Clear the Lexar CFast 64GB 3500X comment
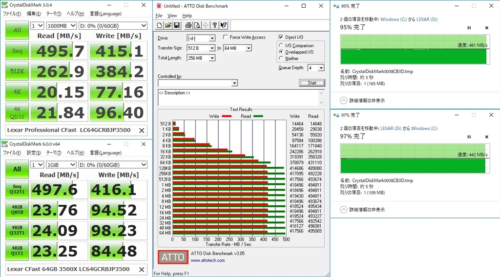This screenshot has width=500, height=277. point(142,269)
